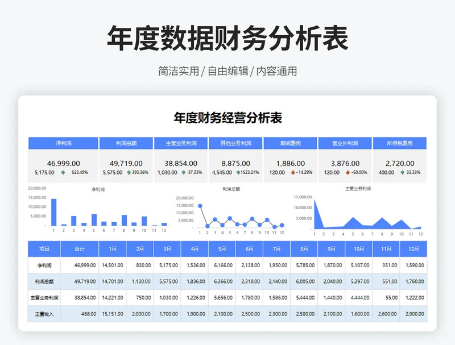Select the 期间费用 card header
455x345 pixels.
coord(290,143)
